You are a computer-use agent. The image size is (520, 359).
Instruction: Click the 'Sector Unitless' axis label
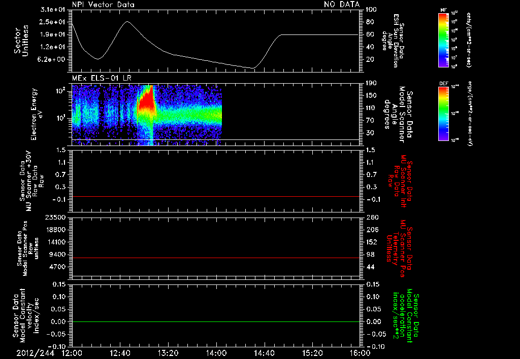pyautogui.click(x=21, y=41)
